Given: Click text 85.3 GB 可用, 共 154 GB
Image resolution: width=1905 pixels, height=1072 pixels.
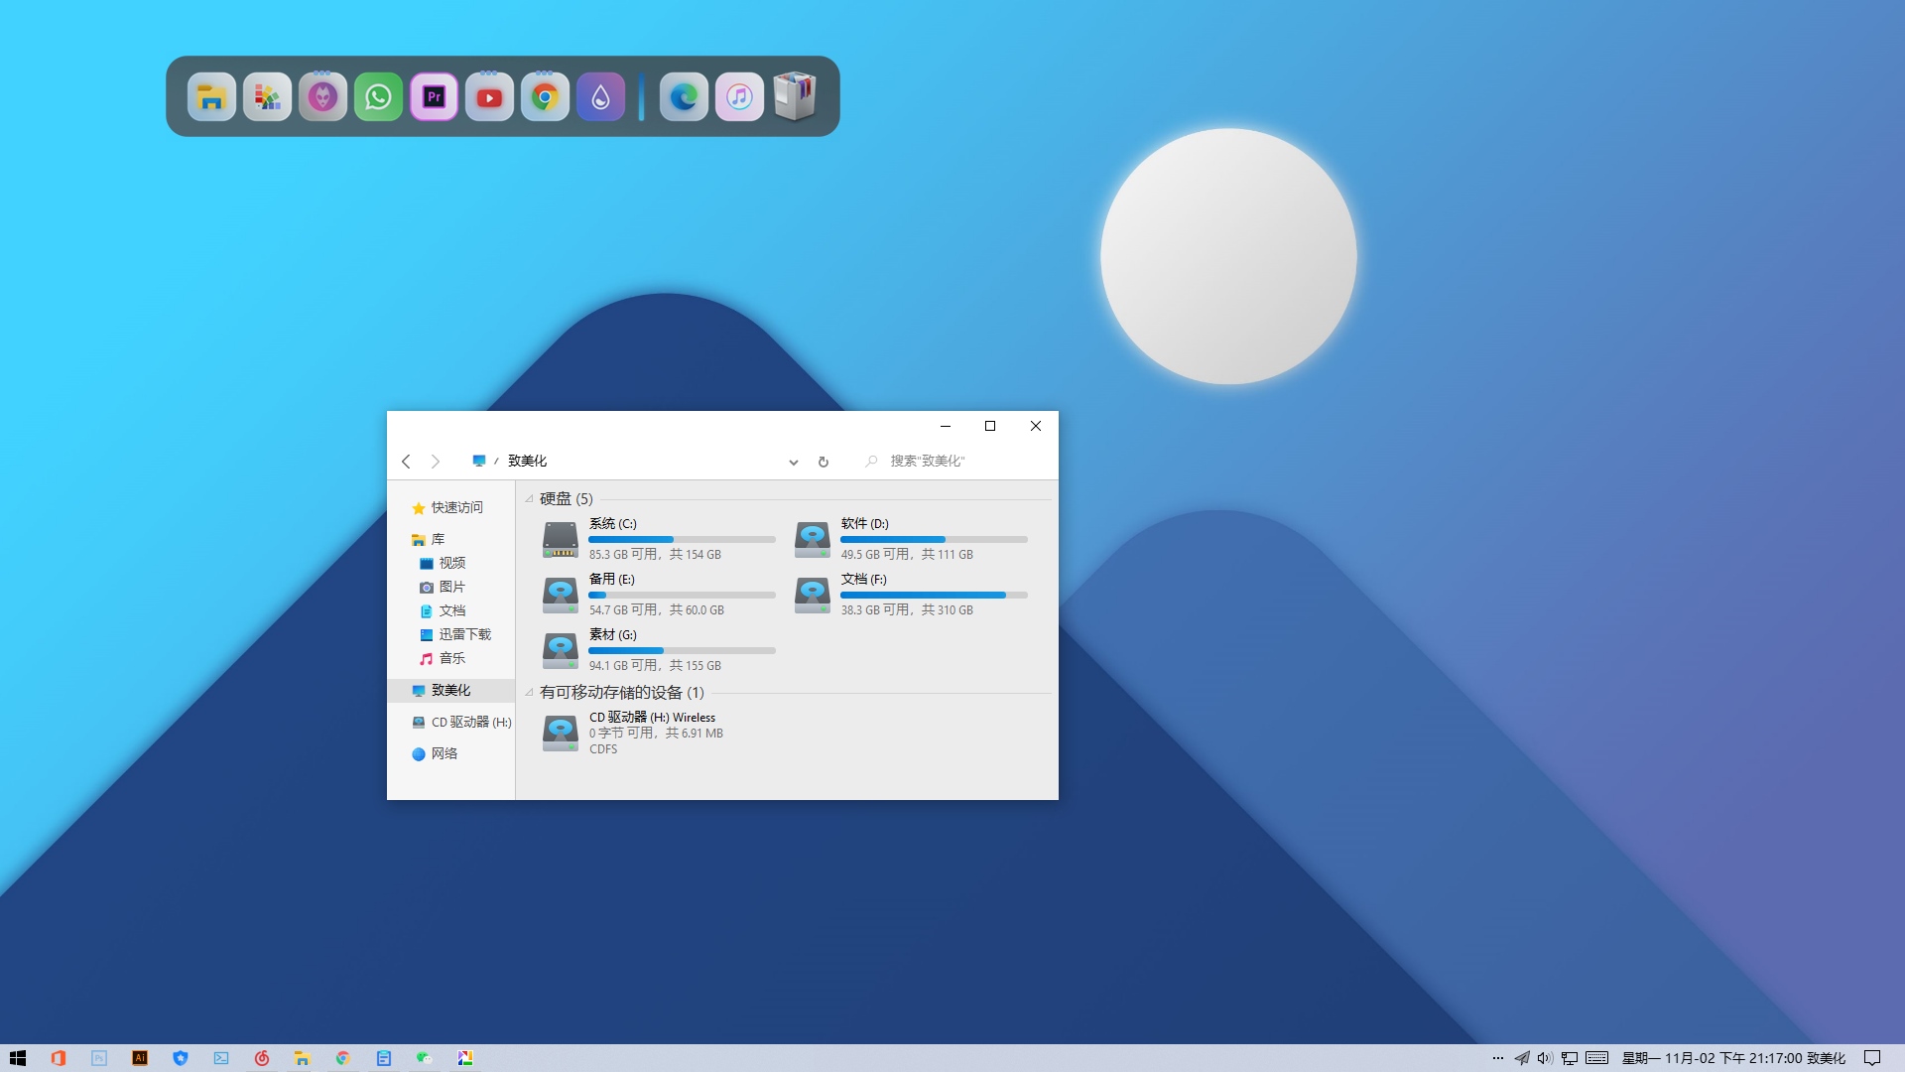Looking at the screenshot, I should [x=655, y=555].
